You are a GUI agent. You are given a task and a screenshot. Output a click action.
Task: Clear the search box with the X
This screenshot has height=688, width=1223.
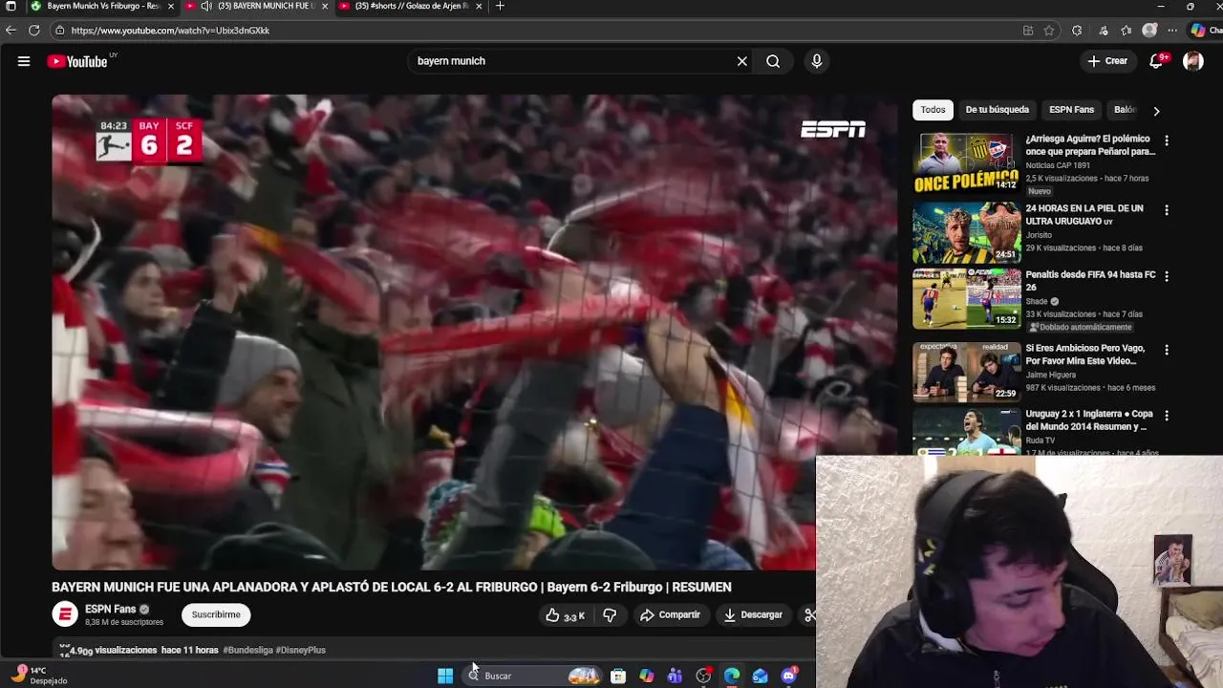pyautogui.click(x=741, y=61)
